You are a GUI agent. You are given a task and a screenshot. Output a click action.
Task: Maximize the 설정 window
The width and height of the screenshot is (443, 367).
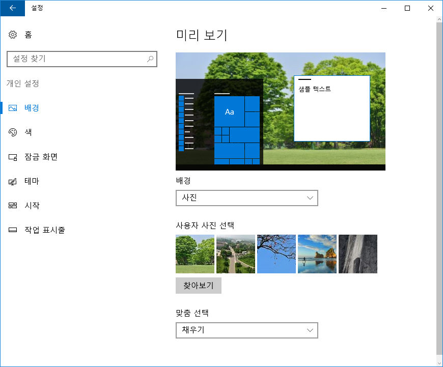[x=407, y=8]
